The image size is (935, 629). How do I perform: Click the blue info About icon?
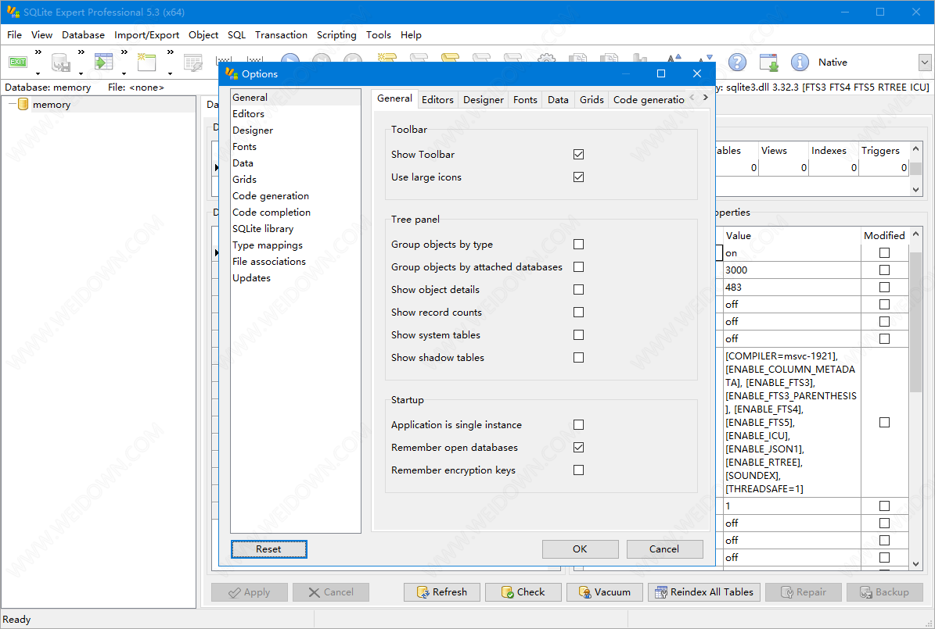pos(800,62)
